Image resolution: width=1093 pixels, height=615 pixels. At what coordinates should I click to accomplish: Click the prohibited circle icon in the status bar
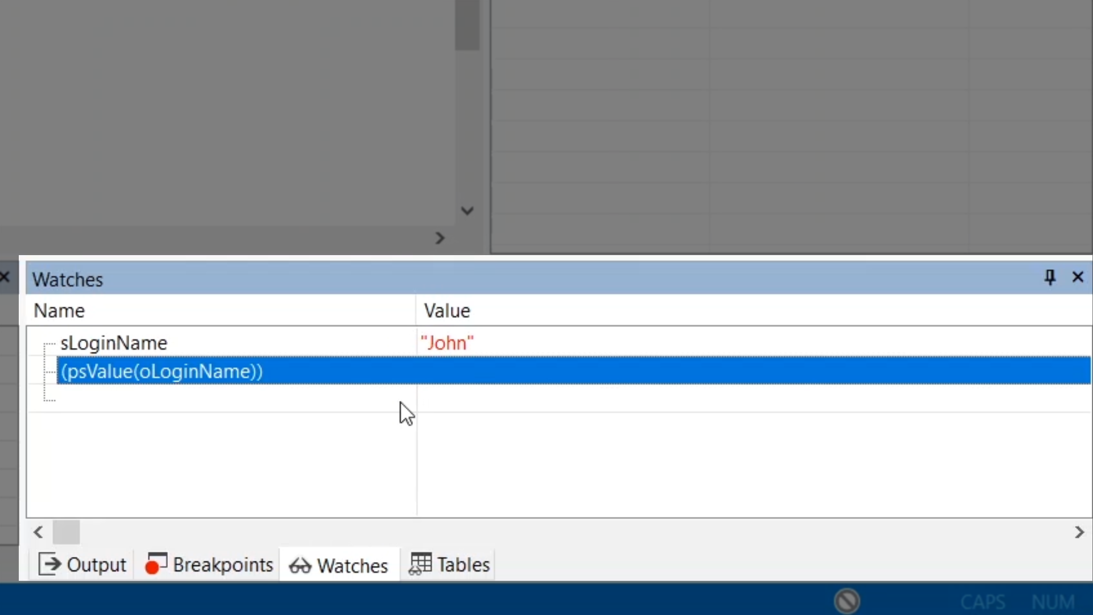(847, 601)
